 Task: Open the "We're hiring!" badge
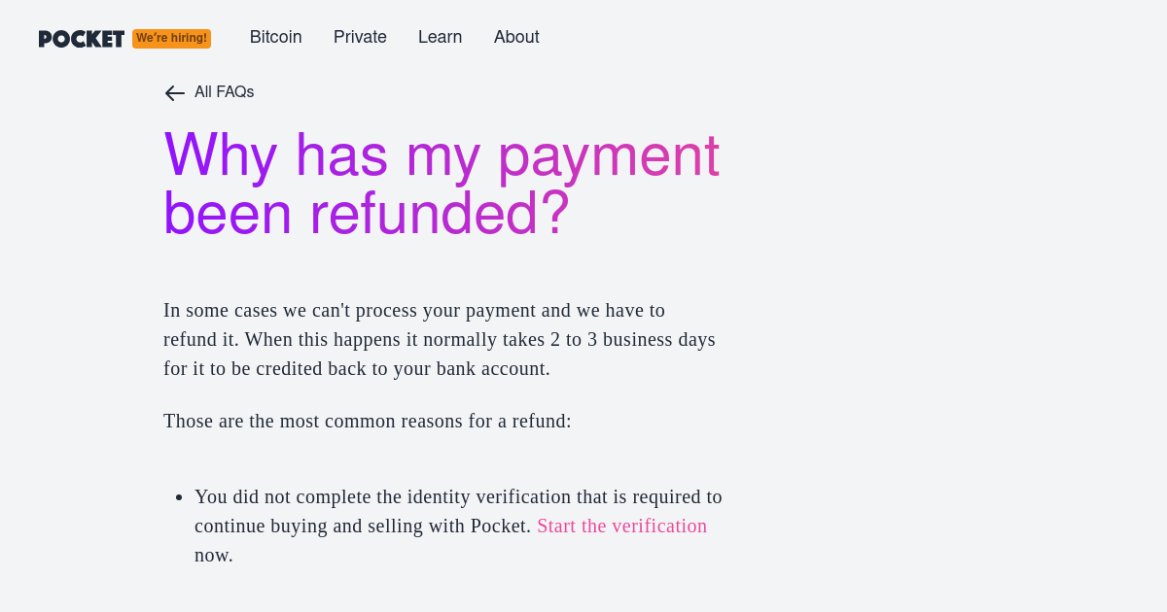click(171, 39)
